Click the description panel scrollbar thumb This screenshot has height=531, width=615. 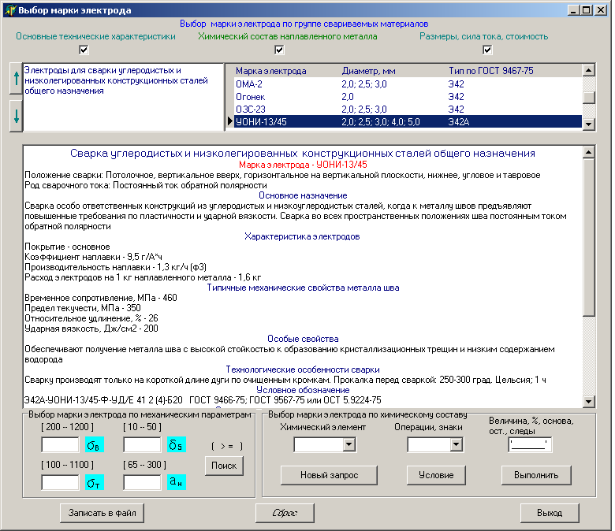click(588, 237)
